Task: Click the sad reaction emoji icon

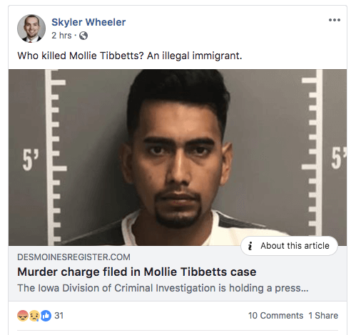Action: click(34, 316)
